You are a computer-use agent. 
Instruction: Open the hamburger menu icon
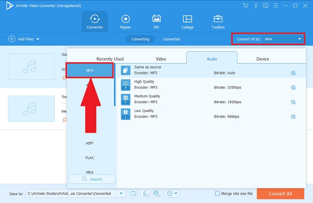click(x=276, y=5)
